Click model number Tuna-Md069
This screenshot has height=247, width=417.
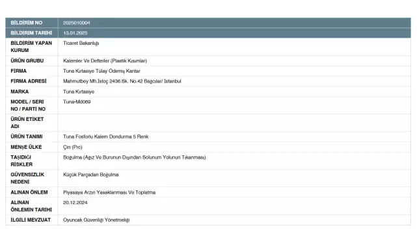[77, 101]
